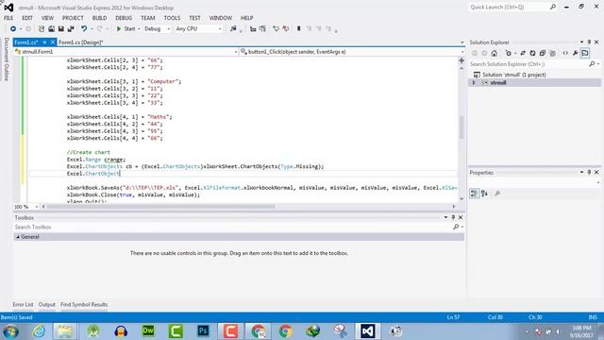This screenshot has height=340, width=604.
Task: Open the Find Symbol Results tab
Action: click(x=84, y=304)
